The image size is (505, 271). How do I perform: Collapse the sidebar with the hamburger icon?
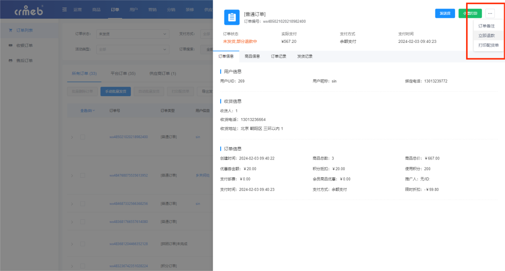click(x=65, y=10)
